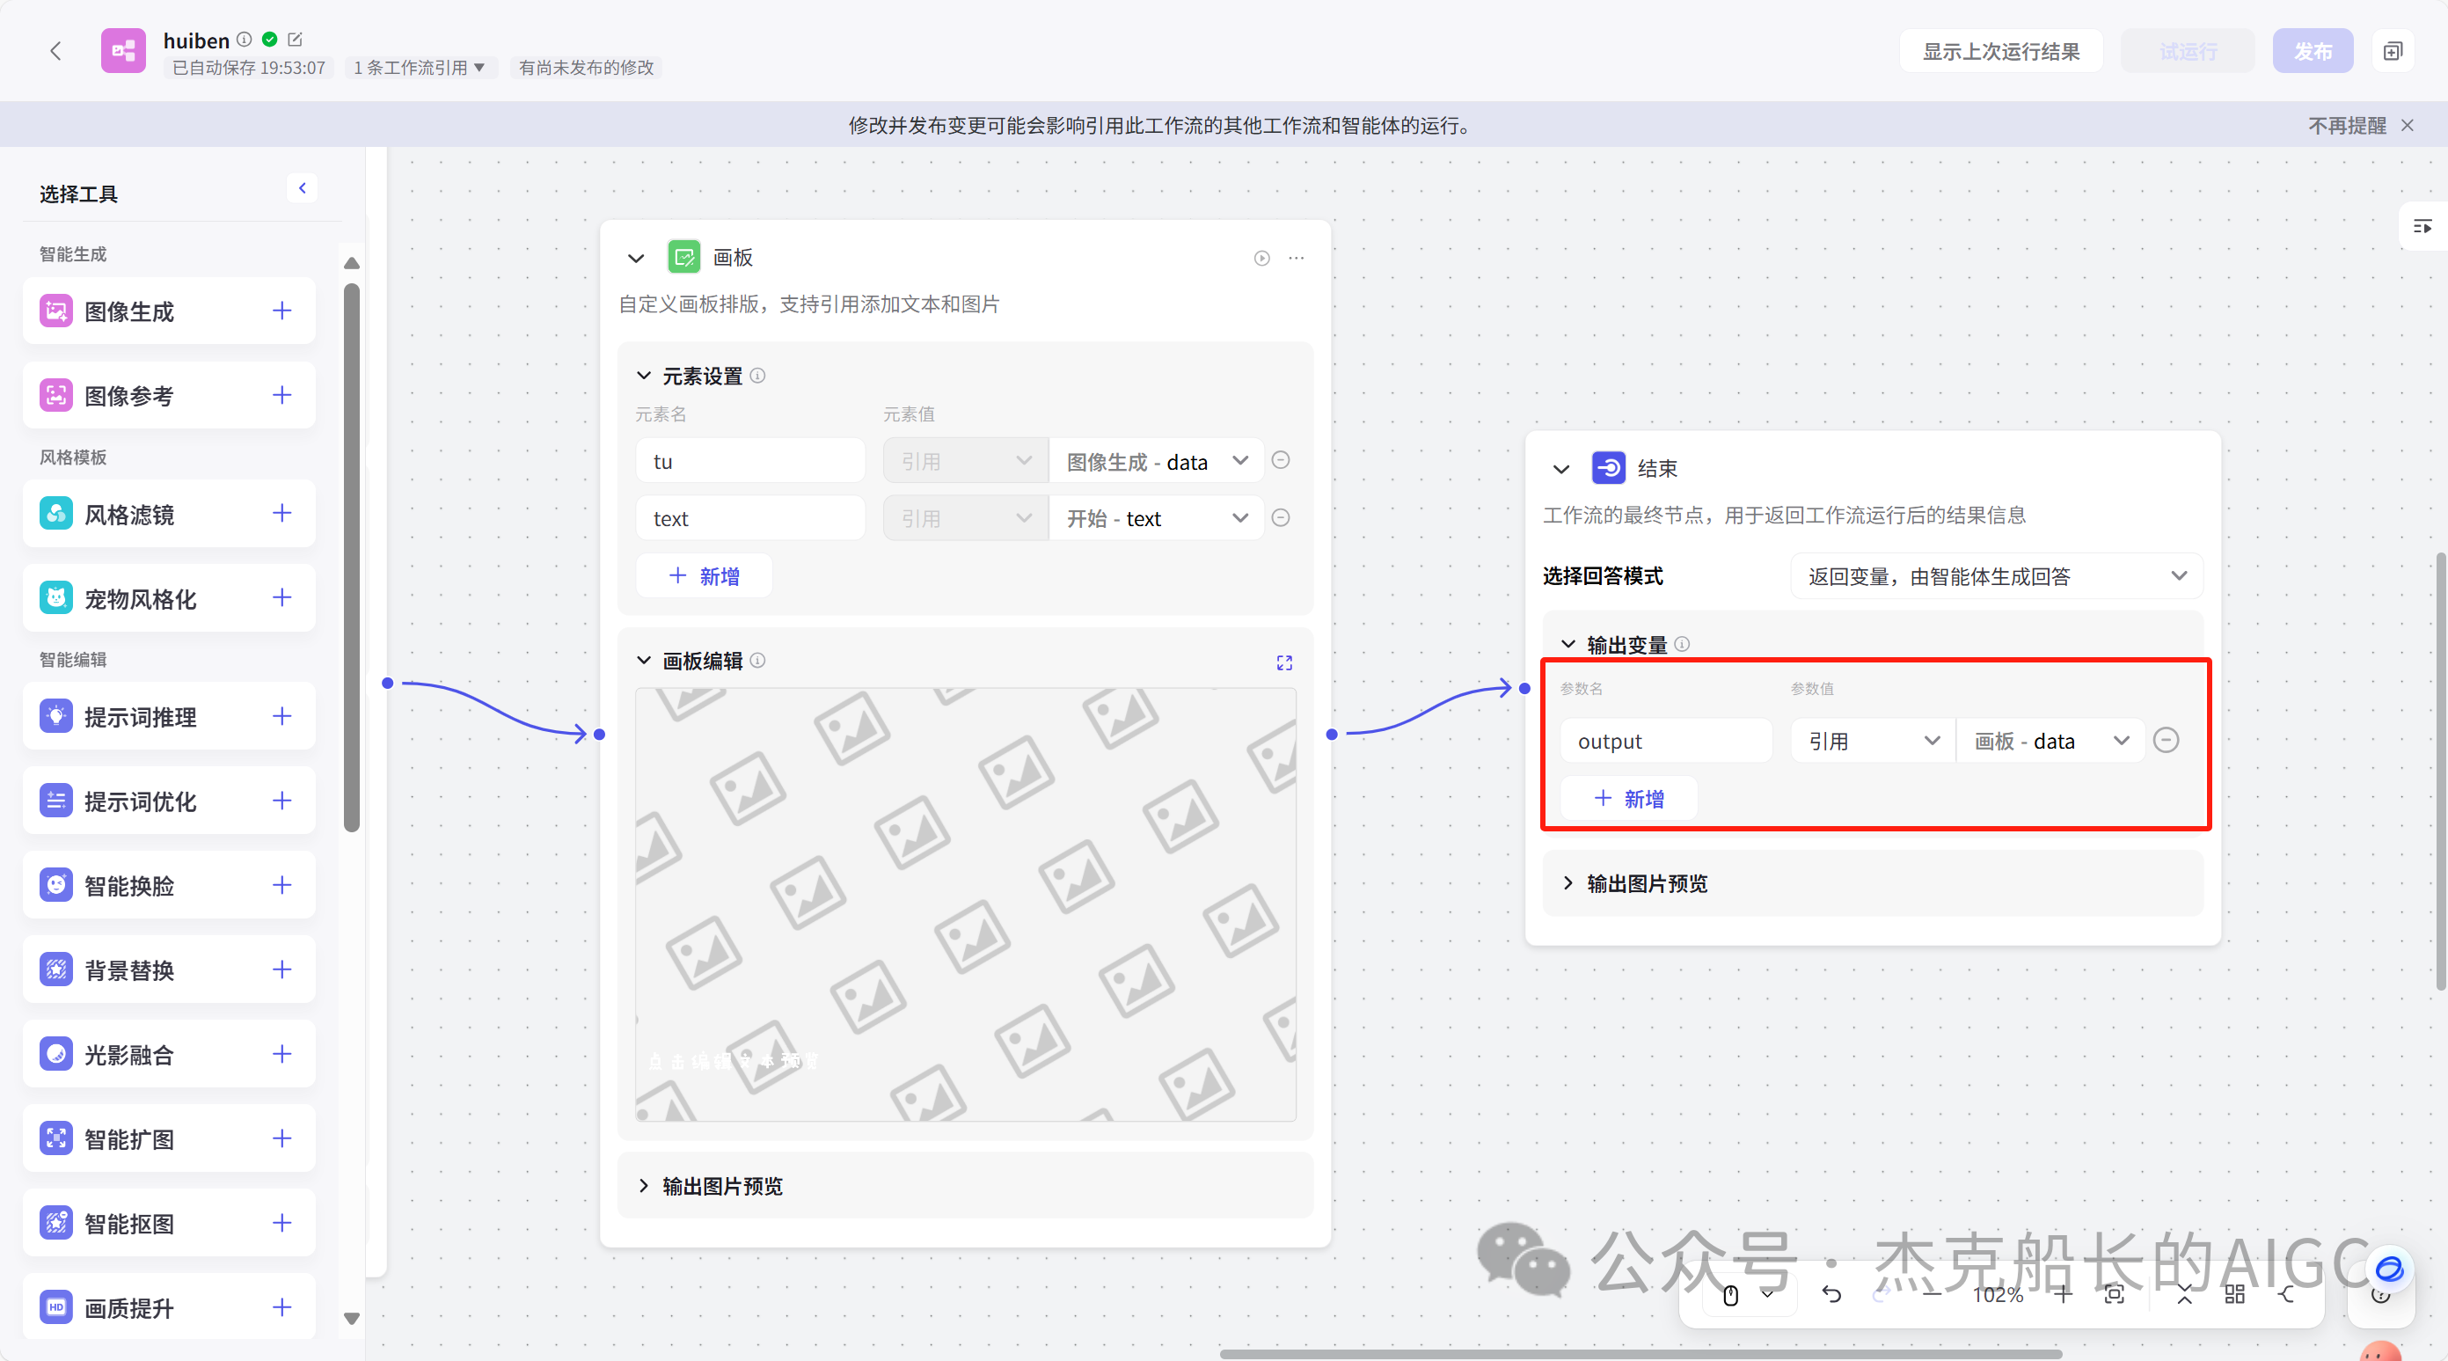Screen dimensions: 2448x1361
Task: Expand the 画板编辑 canvas to fullscreen
Action: [1284, 662]
